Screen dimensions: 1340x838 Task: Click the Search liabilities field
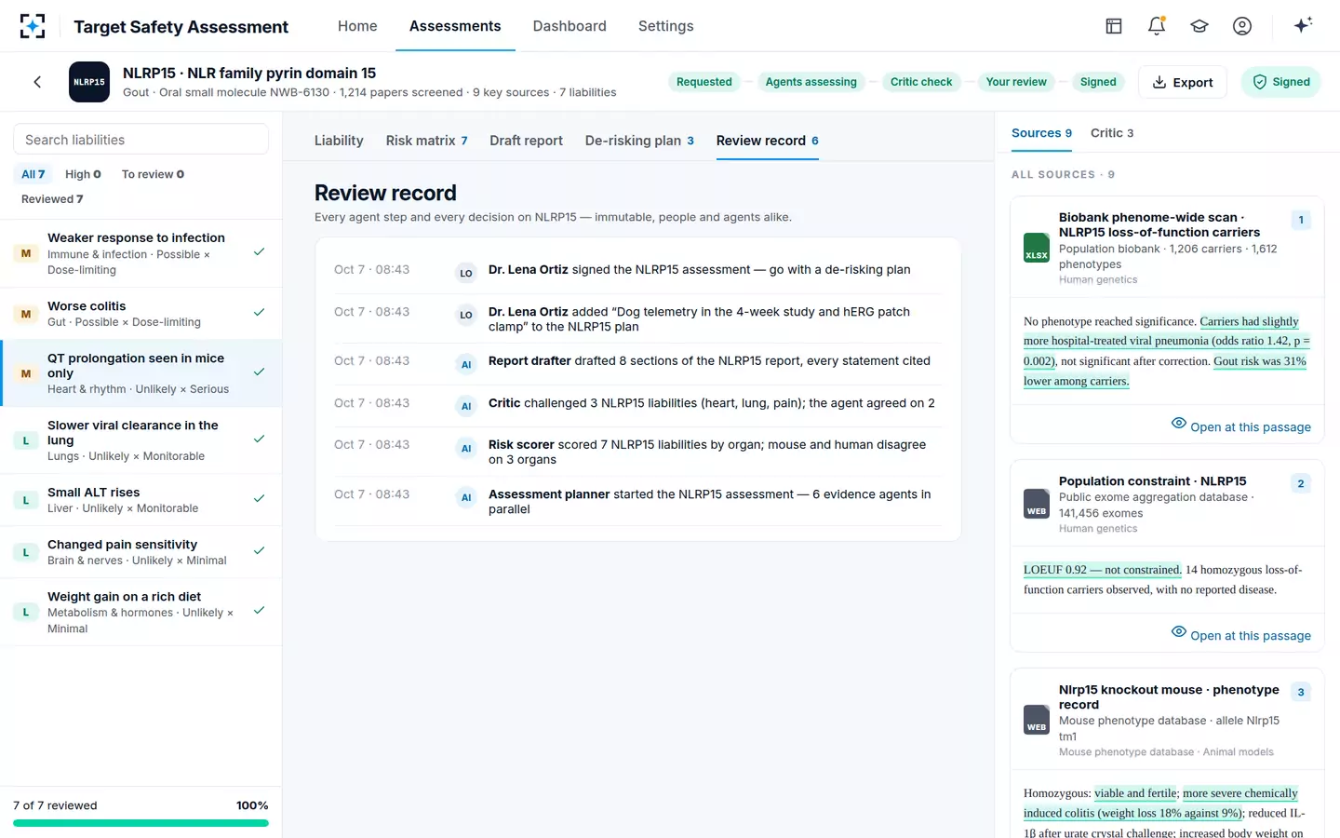click(141, 140)
